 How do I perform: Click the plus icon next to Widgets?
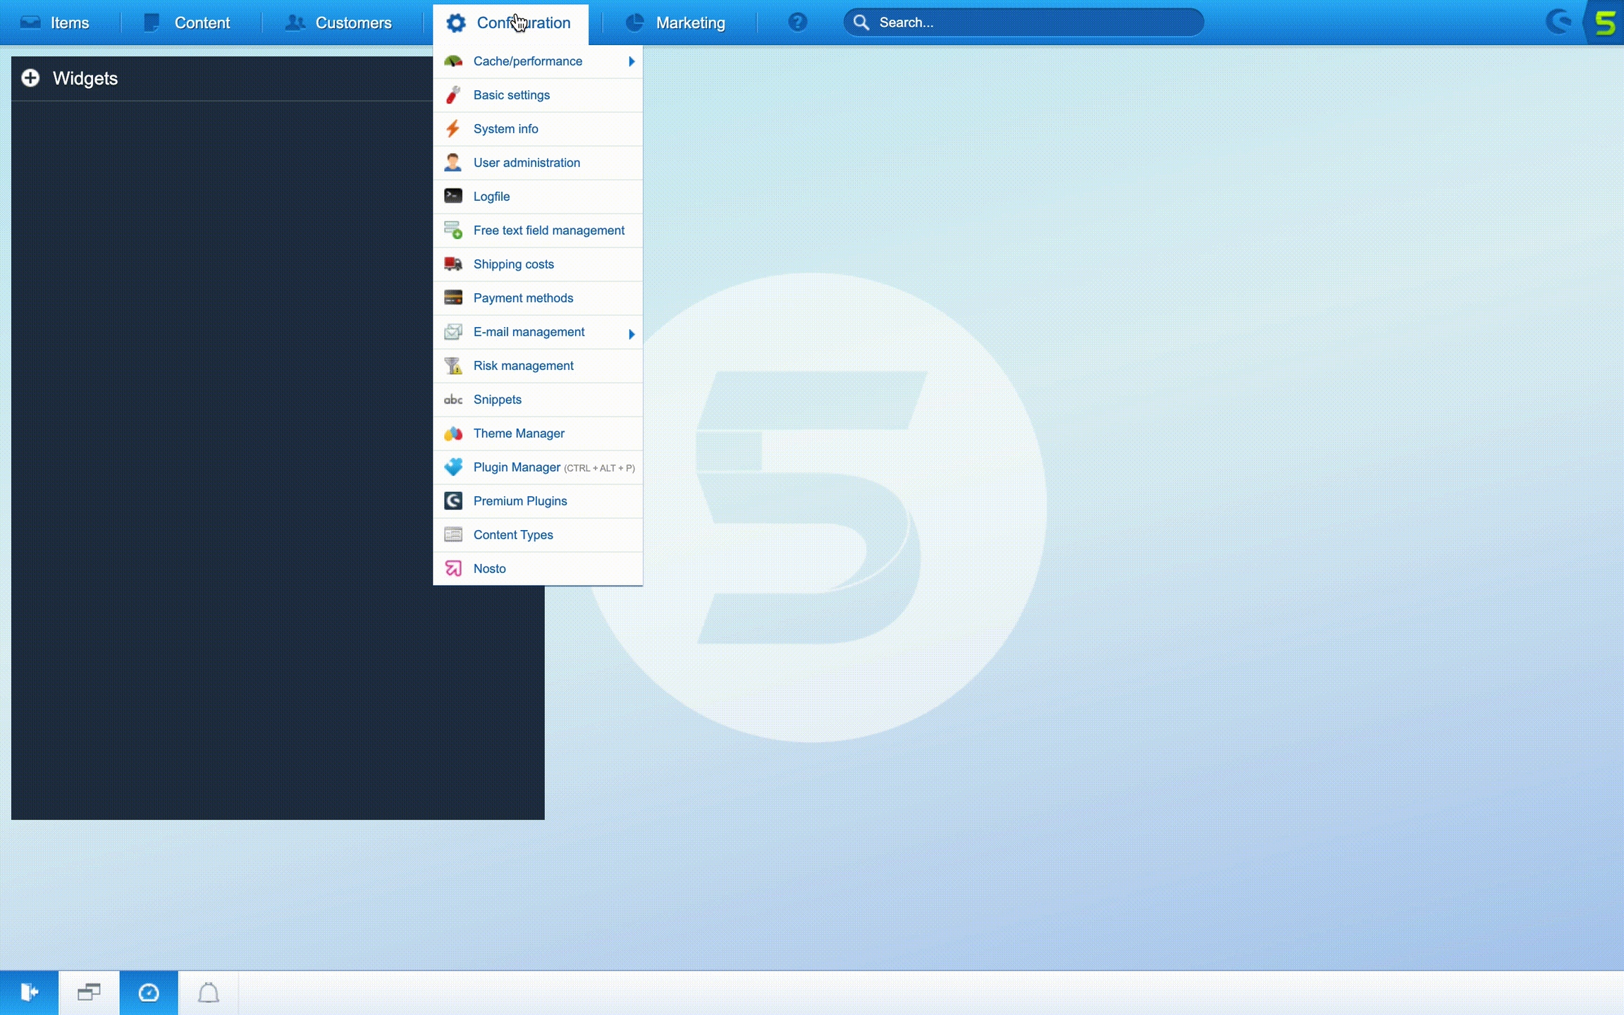(x=30, y=78)
